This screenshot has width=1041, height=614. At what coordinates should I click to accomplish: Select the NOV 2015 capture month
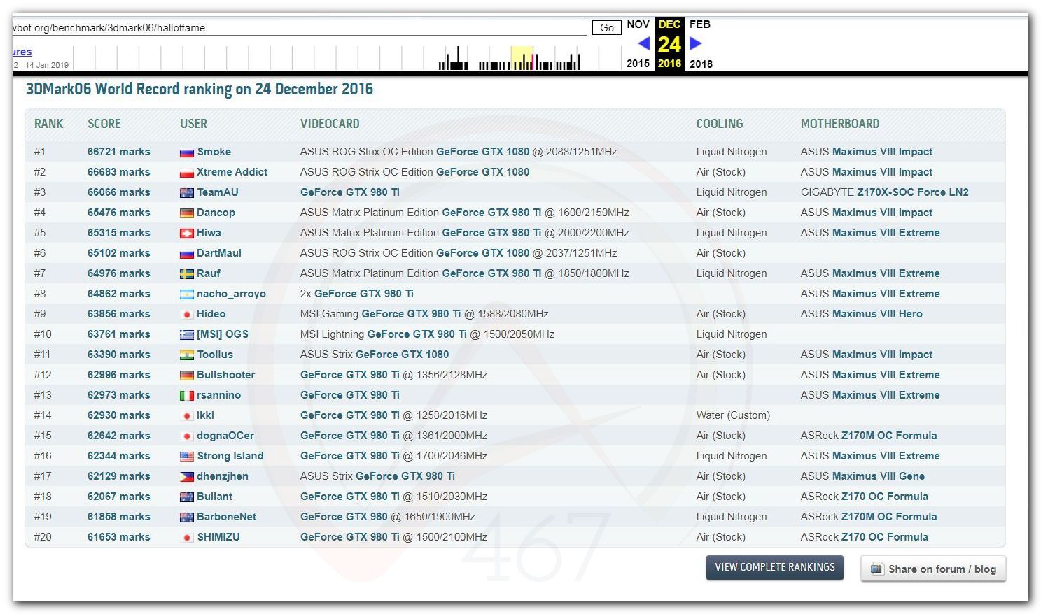pyautogui.click(x=638, y=43)
